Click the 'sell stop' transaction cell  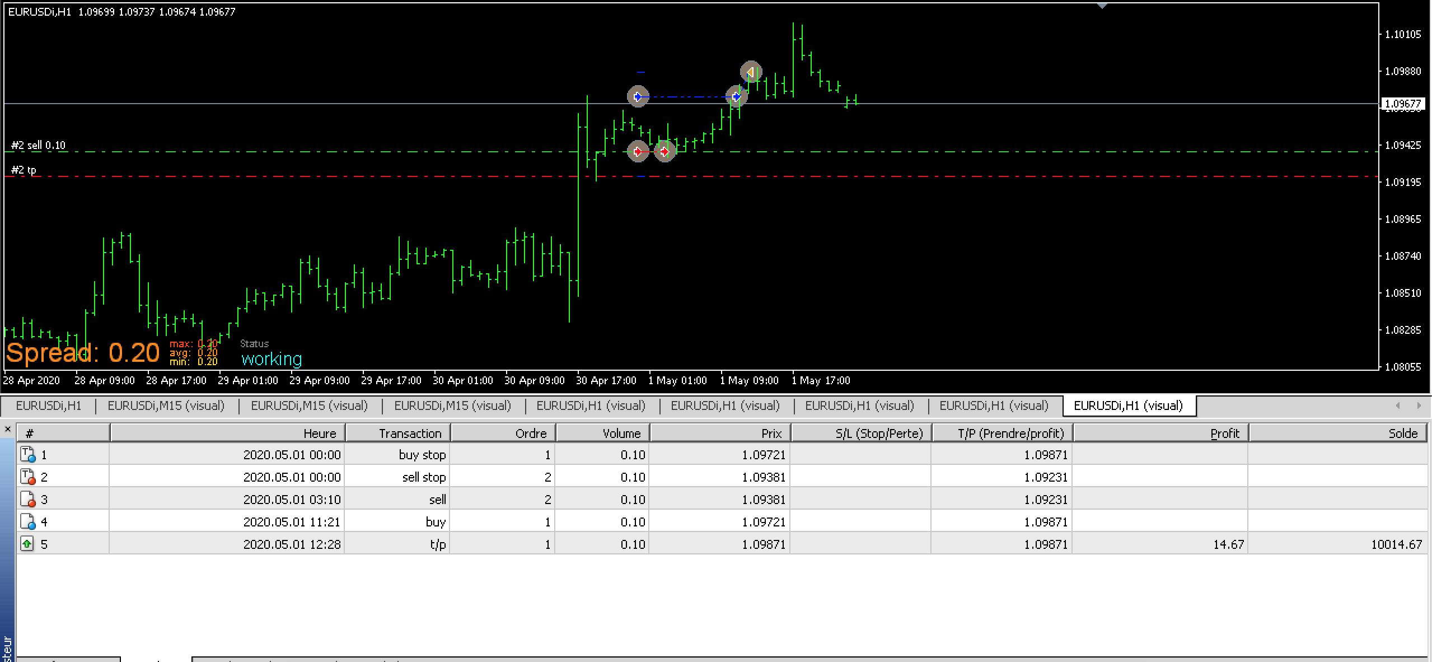(x=397, y=477)
